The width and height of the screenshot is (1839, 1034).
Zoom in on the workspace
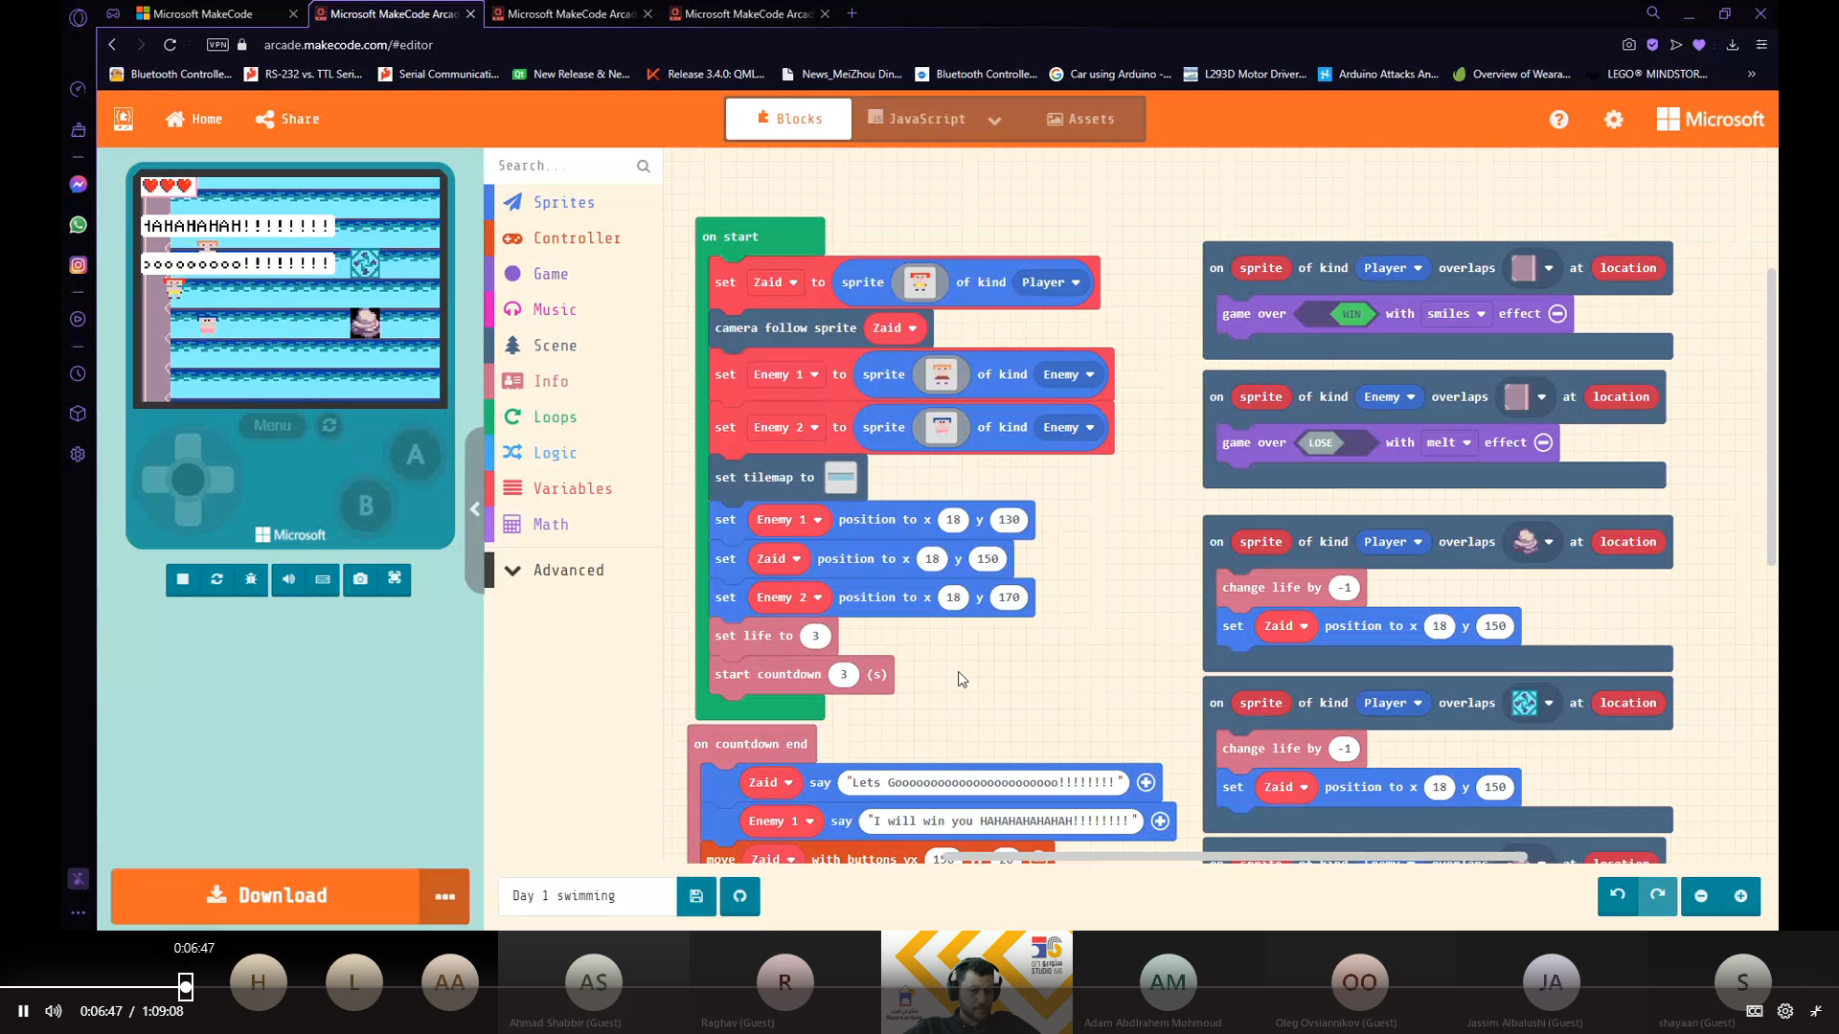[1741, 896]
